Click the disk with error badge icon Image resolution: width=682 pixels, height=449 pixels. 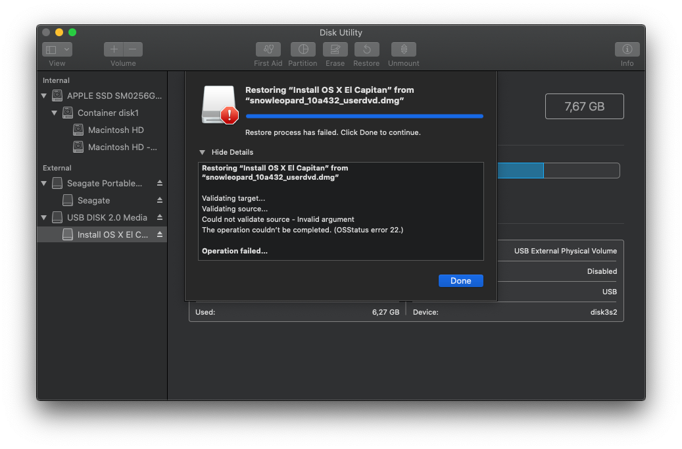point(220,105)
